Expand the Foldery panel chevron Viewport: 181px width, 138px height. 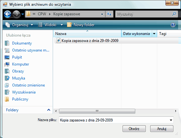click(49, 110)
